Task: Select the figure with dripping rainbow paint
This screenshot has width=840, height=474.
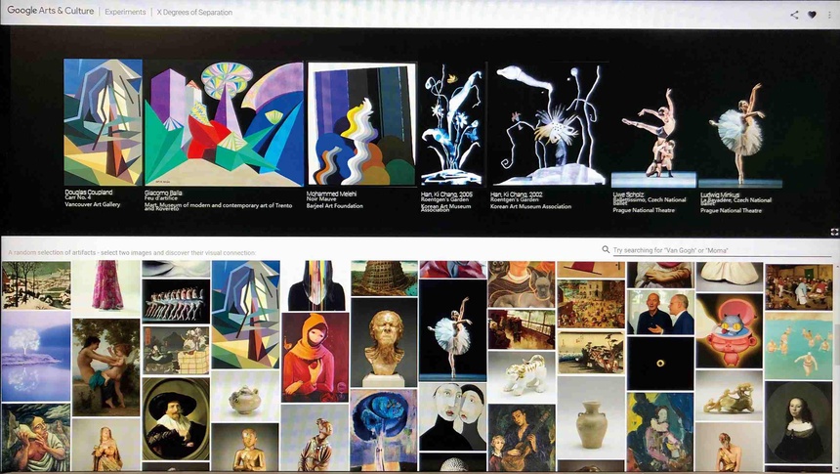Action: tap(315, 285)
